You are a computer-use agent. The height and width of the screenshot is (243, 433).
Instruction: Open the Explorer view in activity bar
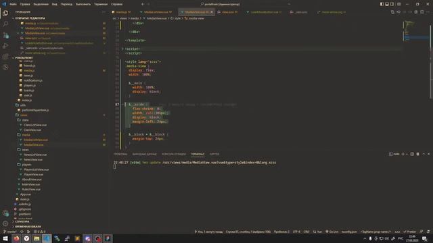(5, 13)
